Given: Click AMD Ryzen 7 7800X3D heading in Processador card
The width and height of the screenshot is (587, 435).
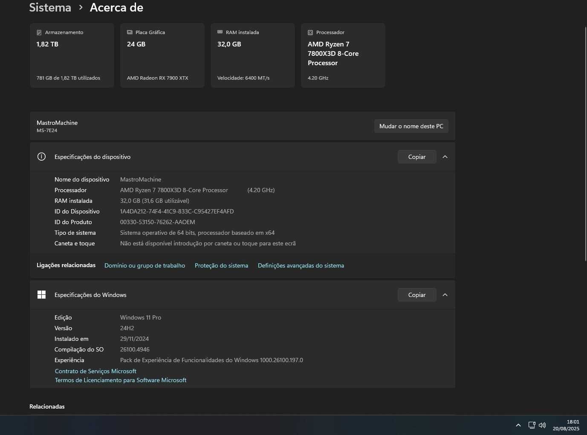Looking at the screenshot, I should [333, 54].
